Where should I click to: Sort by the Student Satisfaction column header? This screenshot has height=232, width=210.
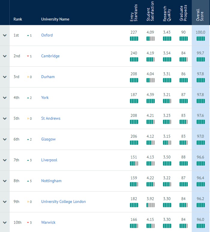tap(150, 11)
